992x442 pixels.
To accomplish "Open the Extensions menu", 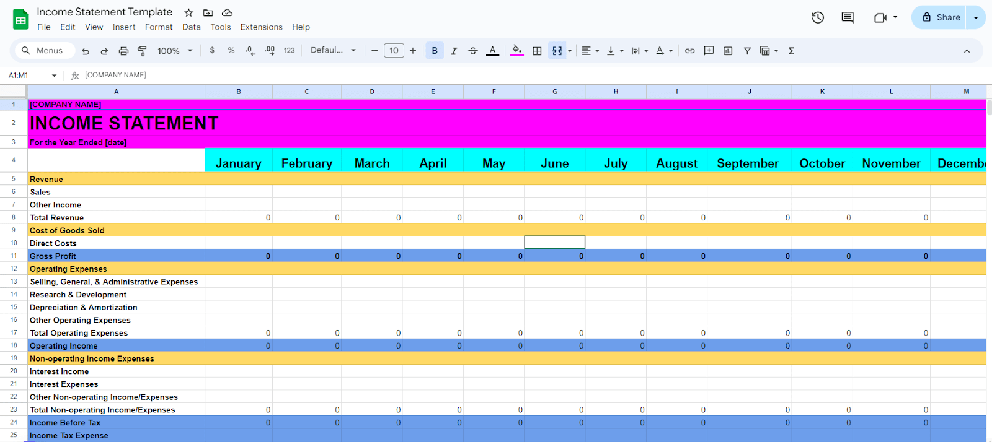I will [x=261, y=27].
